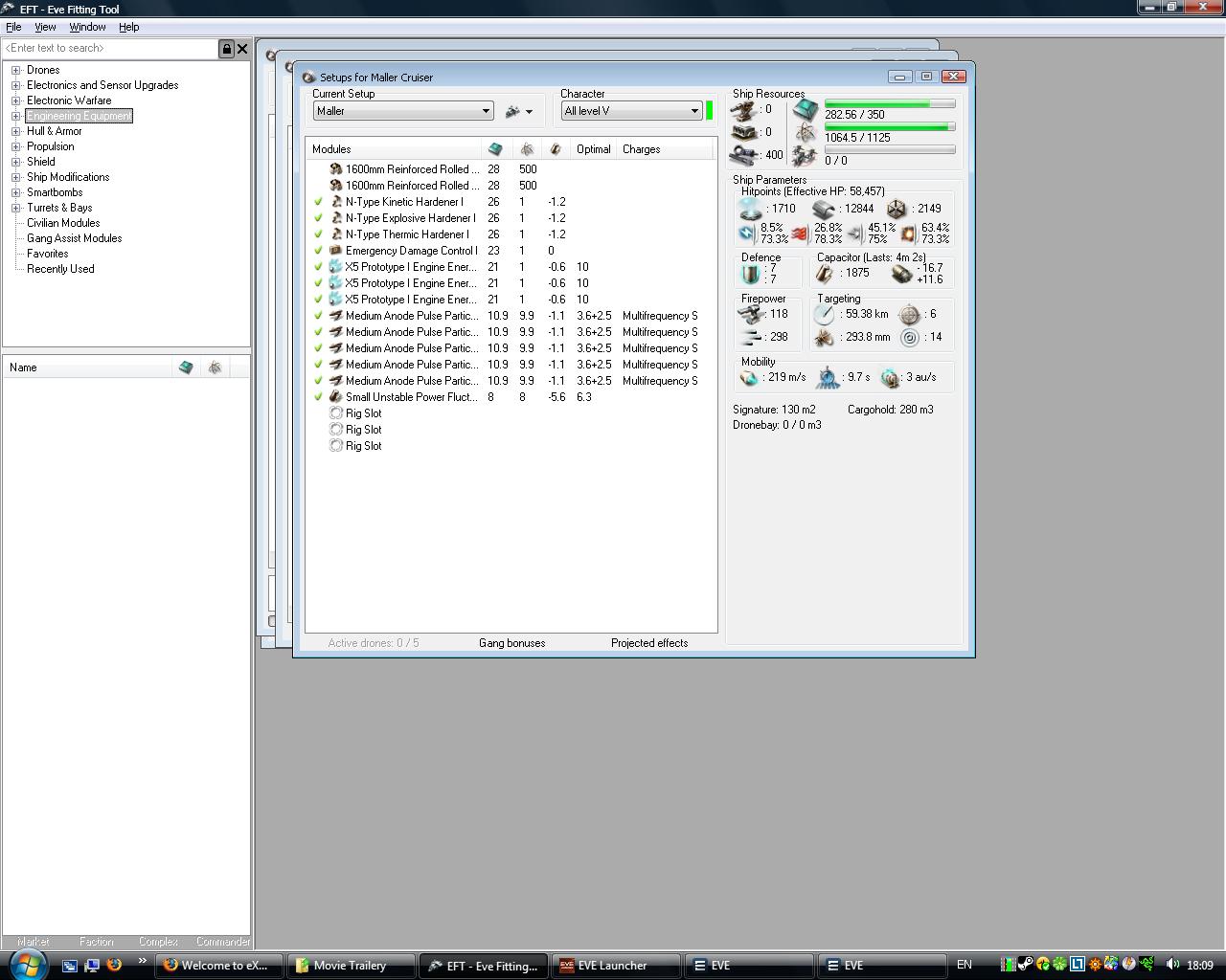This screenshot has width=1226, height=980.
Task: Click the kinetic resistance icon
Action: [x=854, y=233]
